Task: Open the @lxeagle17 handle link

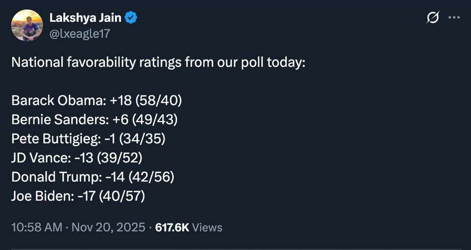Action: pyautogui.click(x=80, y=33)
